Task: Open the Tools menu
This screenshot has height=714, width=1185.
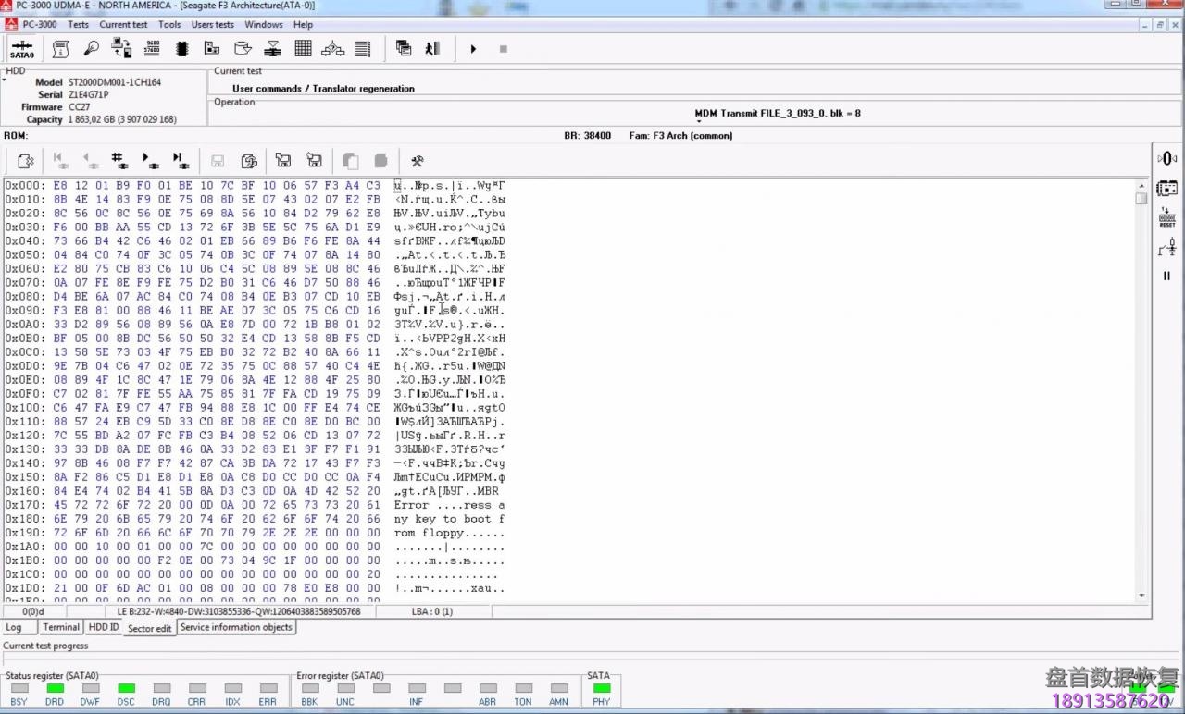Action: (x=168, y=24)
